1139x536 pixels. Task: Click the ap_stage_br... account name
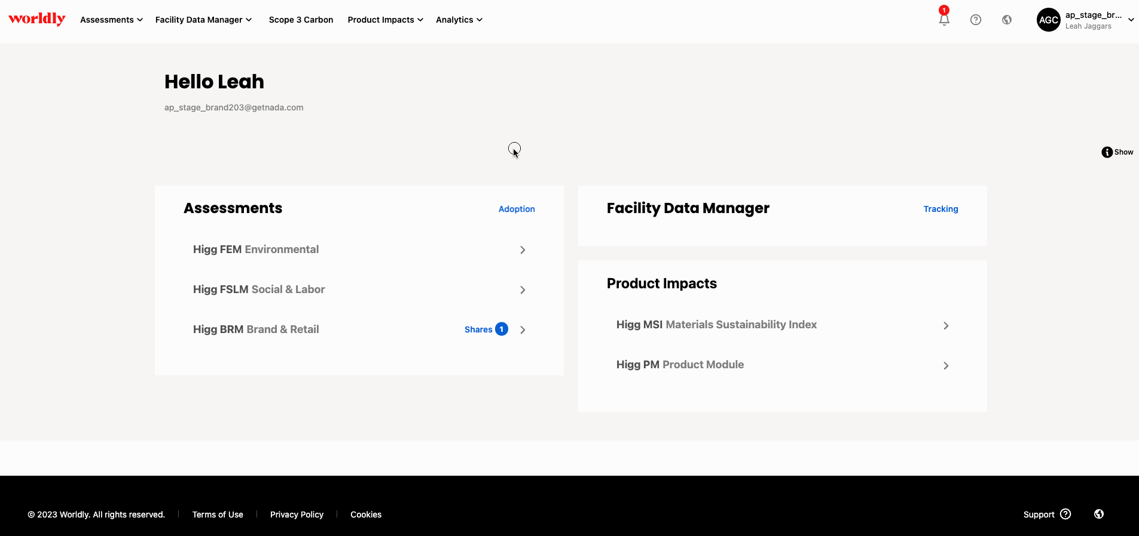[1093, 15]
